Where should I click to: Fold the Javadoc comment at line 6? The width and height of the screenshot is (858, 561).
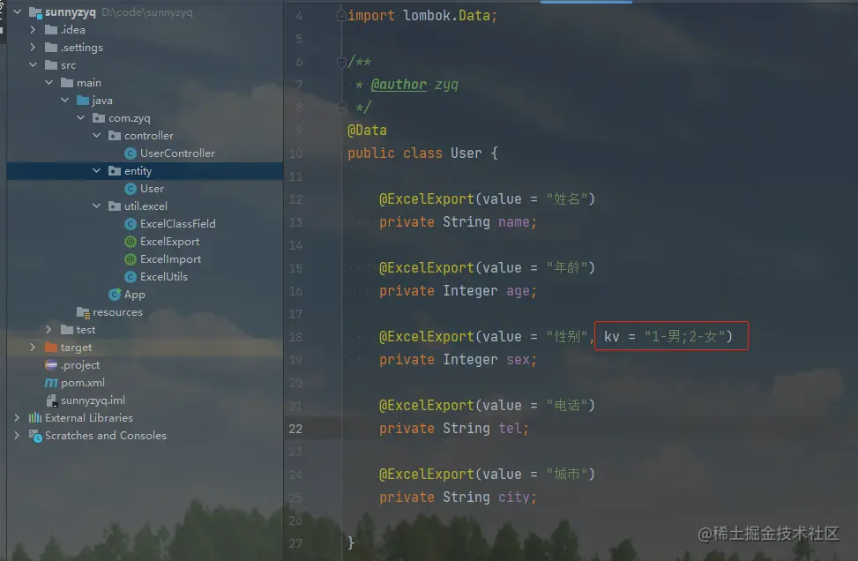[x=341, y=61]
